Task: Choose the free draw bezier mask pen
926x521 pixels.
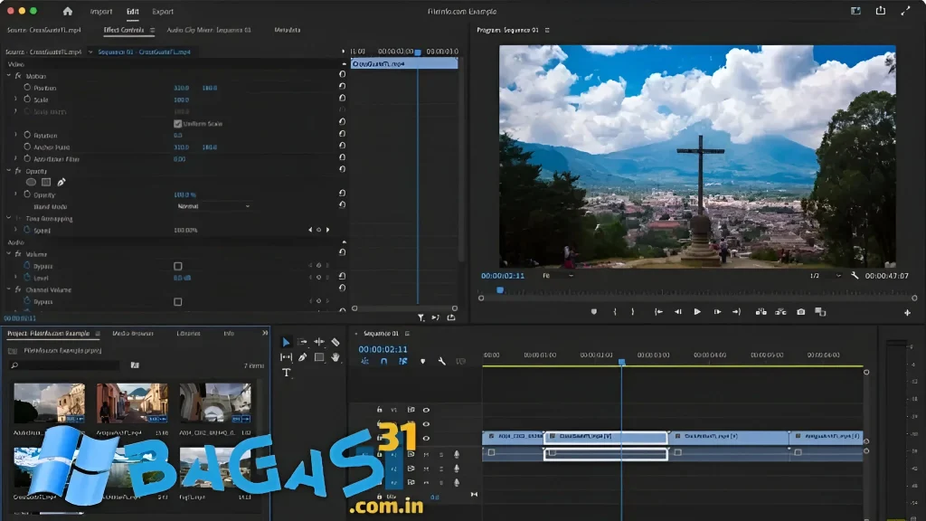Action: 61,183
